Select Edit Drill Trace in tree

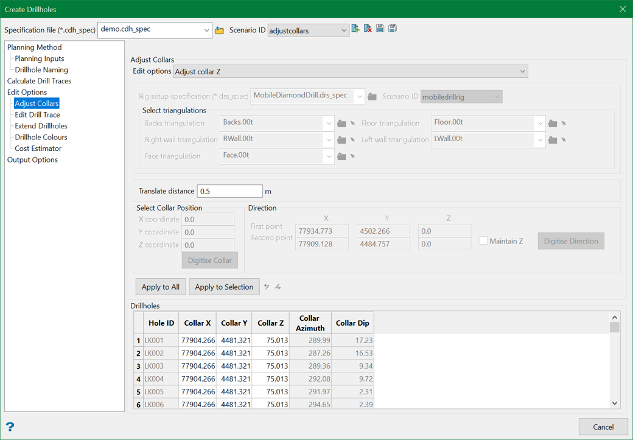[37, 114]
